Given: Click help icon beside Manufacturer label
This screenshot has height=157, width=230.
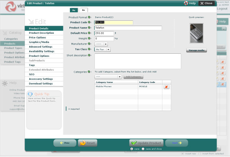Looking at the screenshot, I should click(x=89, y=44).
